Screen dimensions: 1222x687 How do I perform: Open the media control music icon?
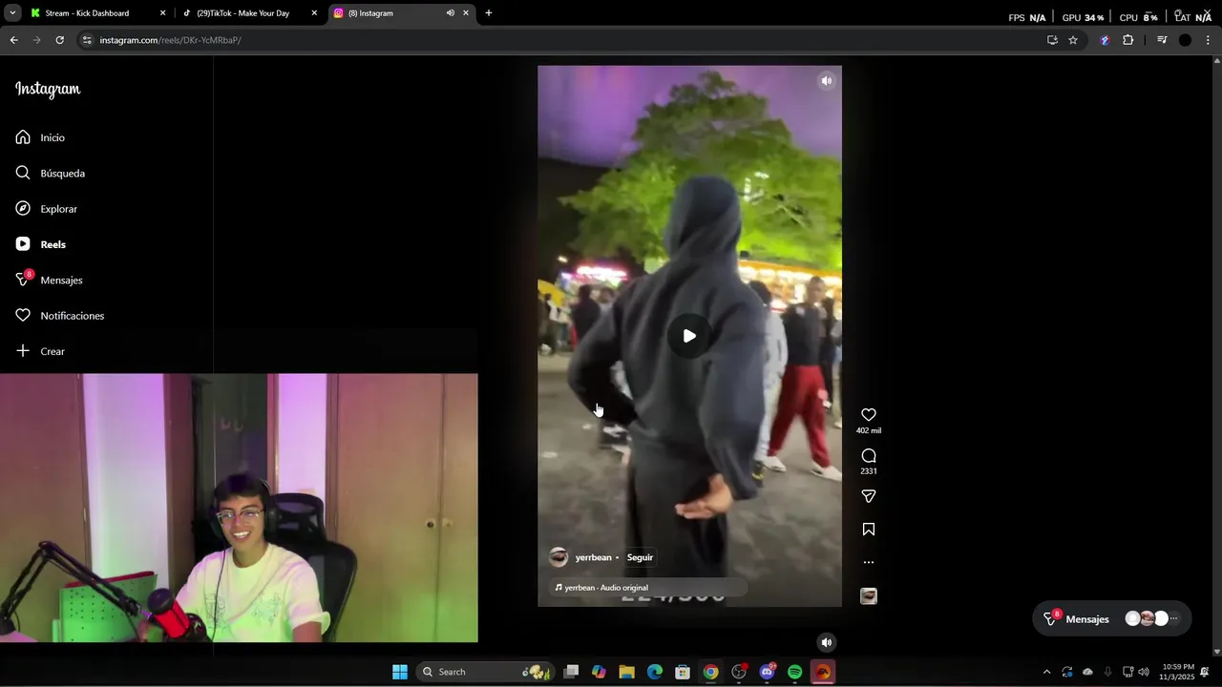(x=1162, y=40)
